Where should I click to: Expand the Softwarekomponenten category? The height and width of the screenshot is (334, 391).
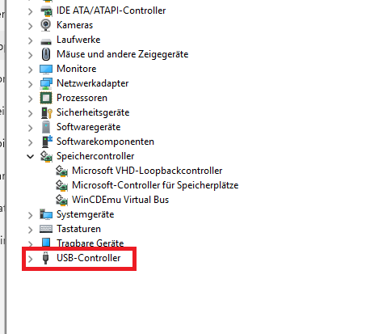[31, 142]
